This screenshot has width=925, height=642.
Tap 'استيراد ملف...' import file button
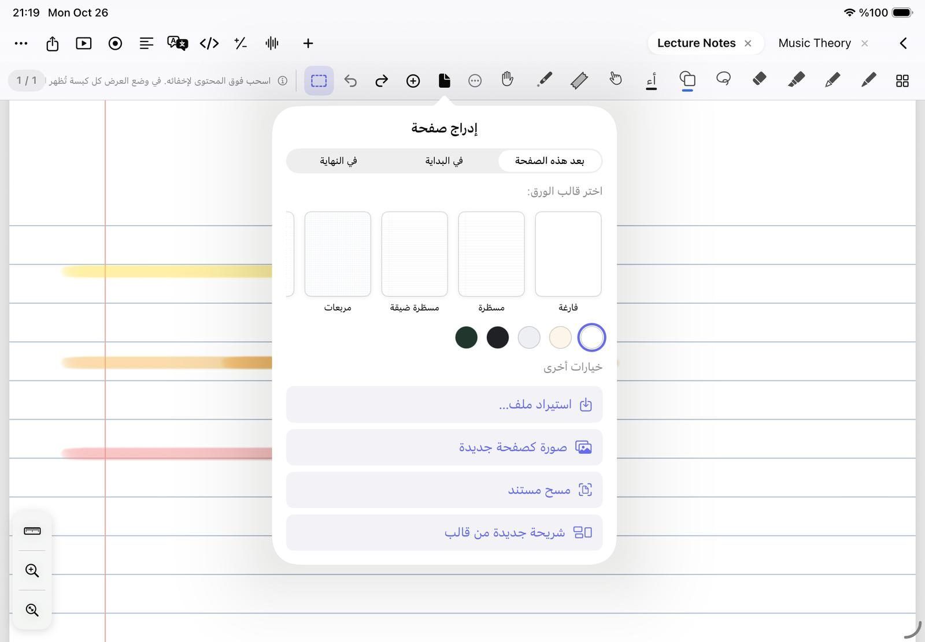tap(444, 404)
